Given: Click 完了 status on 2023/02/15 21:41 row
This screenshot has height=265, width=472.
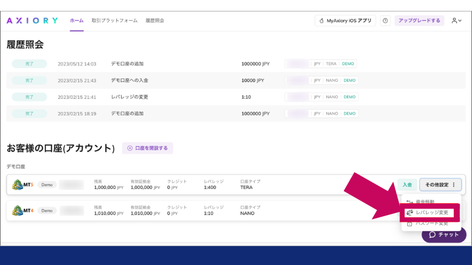Looking at the screenshot, I should [x=29, y=97].
